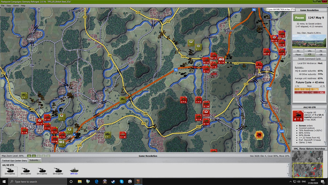The height and width of the screenshot is (185, 328).
Task: Select the red 3 T M counter near Stormede
Action: click(123, 135)
